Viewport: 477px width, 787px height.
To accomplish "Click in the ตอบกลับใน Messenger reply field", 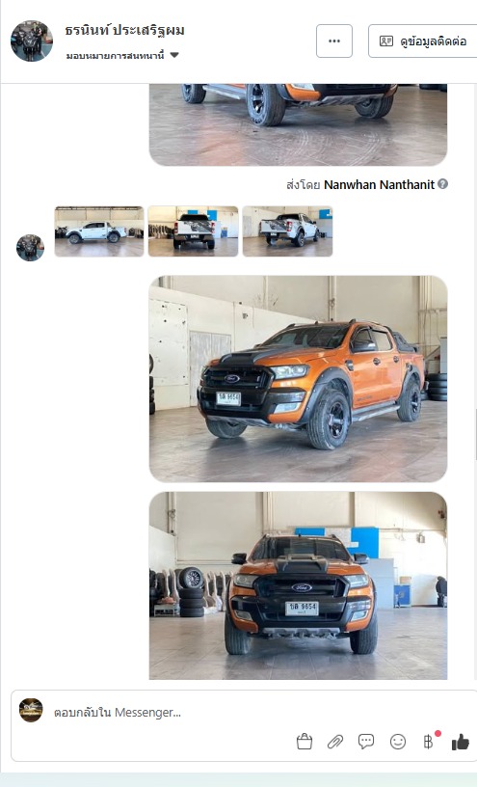I will pos(171,712).
